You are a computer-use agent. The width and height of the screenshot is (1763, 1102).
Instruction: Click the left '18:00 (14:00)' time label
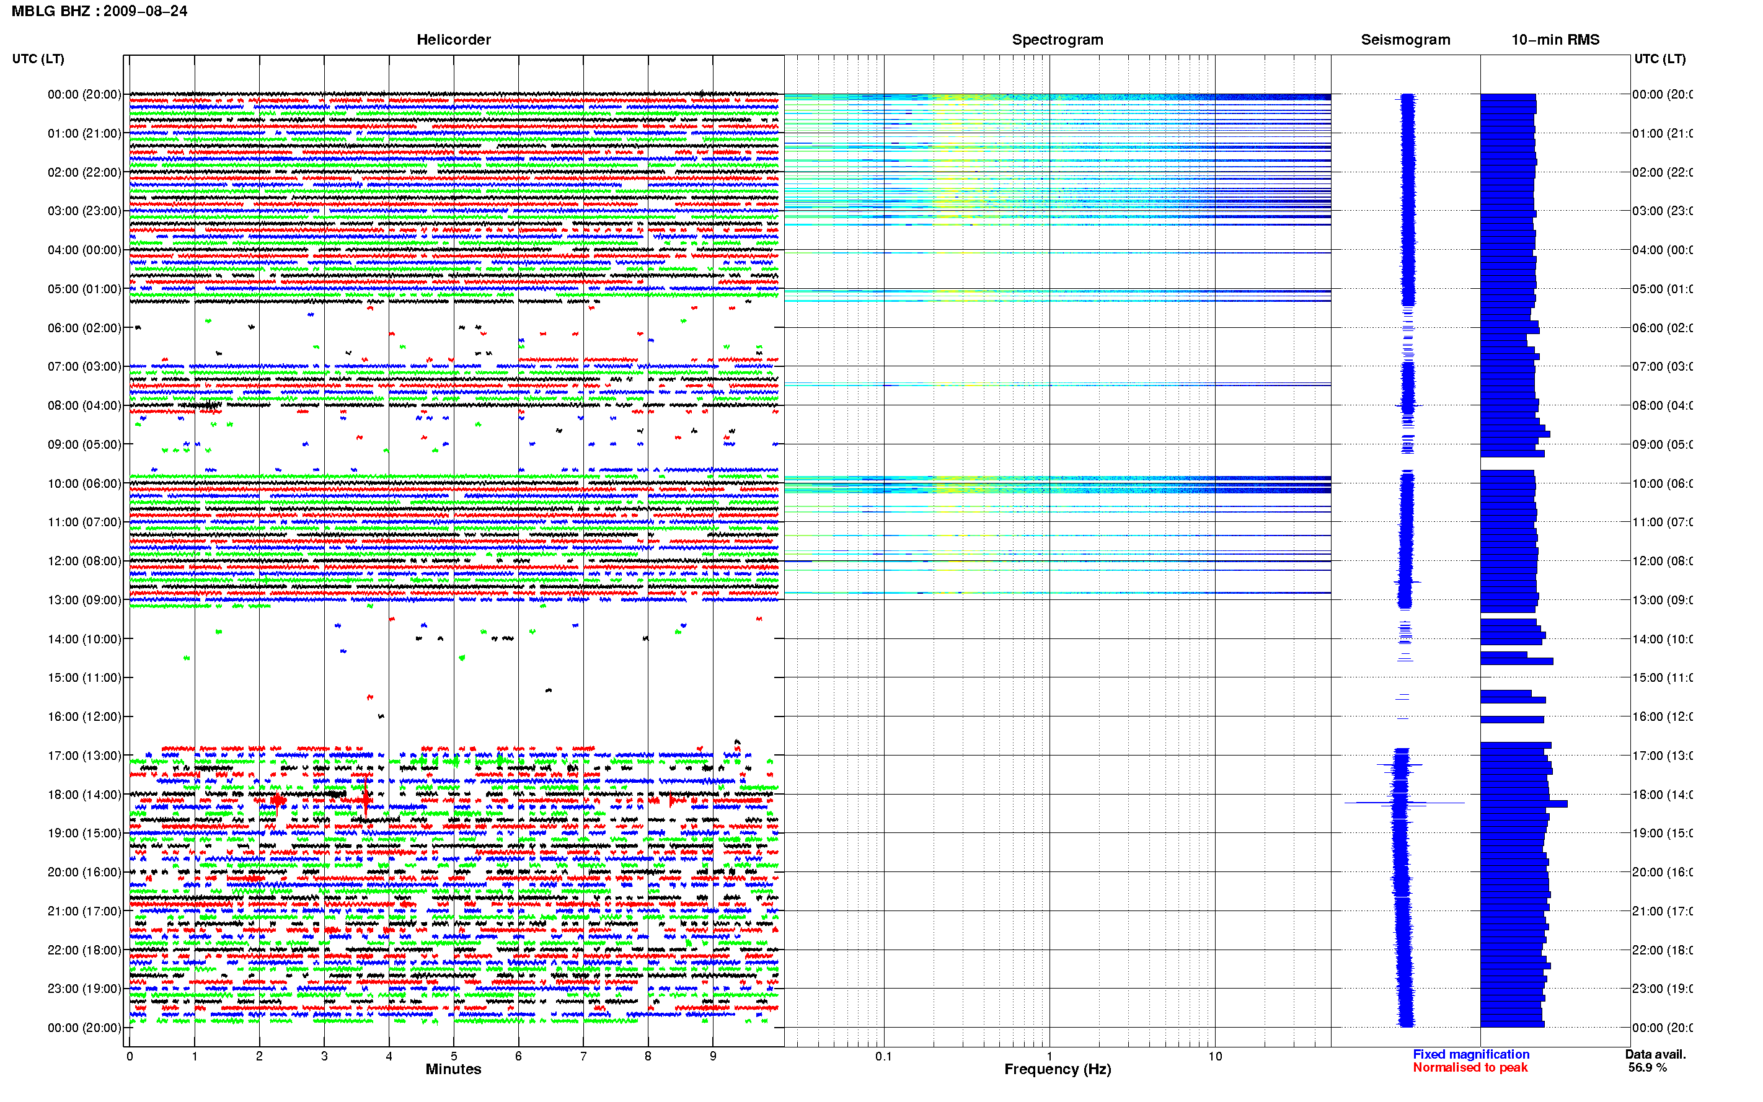coord(84,795)
